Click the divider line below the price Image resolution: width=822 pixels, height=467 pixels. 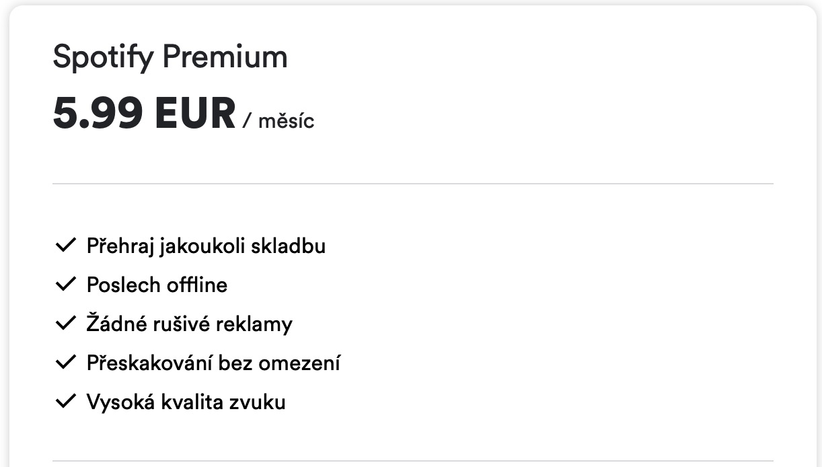(x=412, y=183)
